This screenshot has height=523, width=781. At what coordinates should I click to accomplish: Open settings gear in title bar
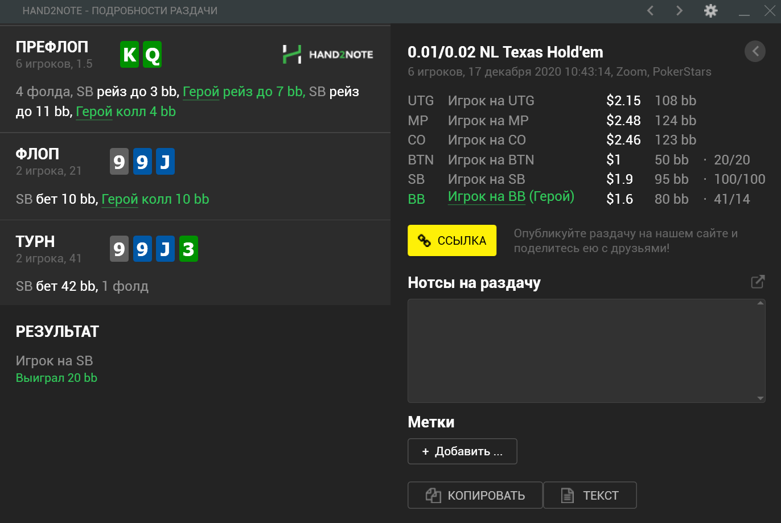(710, 11)
